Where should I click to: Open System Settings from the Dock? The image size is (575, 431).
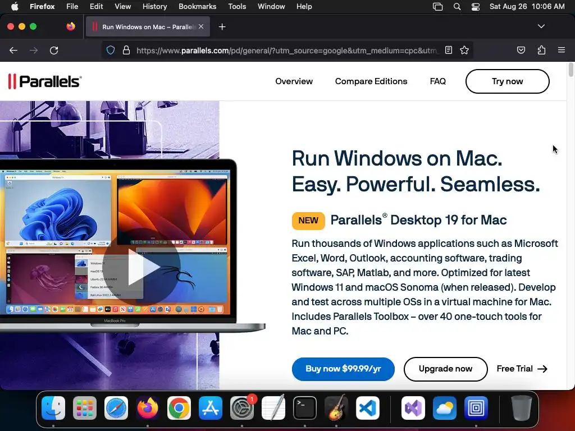click(242, 408)
